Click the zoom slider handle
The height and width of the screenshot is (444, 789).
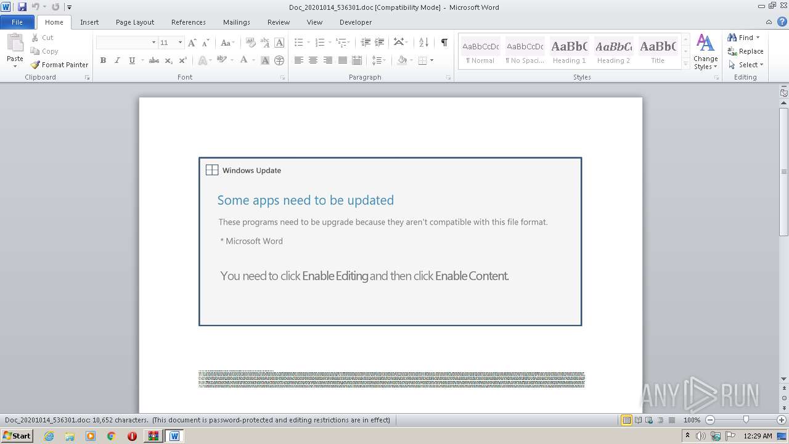coord(746,420)
